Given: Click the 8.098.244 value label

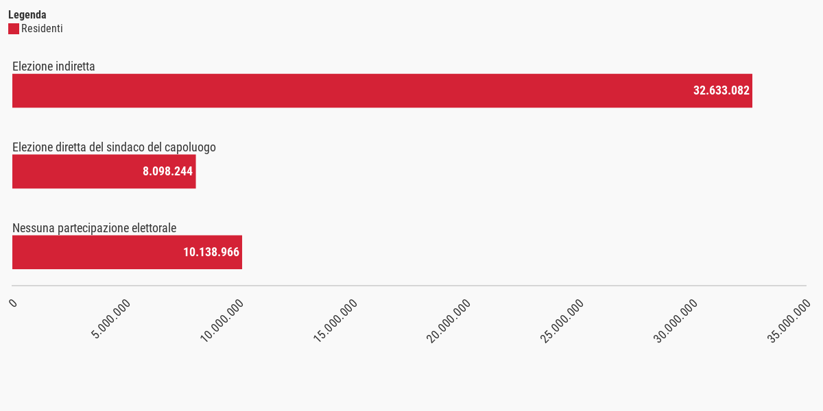Looking at the screenshot, I should tap(168, 171).
